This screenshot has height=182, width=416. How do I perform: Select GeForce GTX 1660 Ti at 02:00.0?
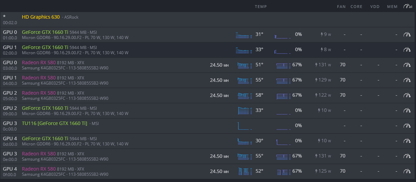pos(45,47)
